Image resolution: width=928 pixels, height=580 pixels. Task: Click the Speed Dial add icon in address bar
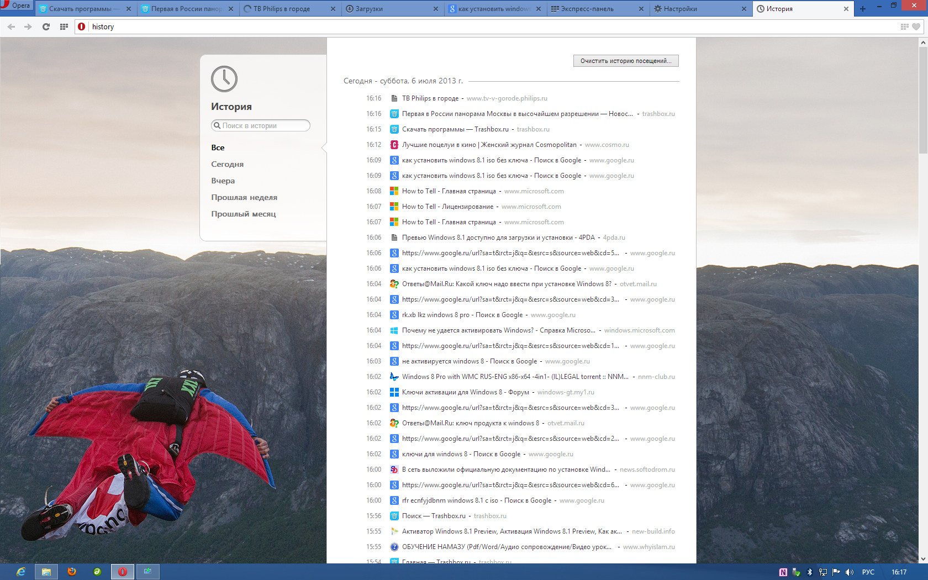904,27
